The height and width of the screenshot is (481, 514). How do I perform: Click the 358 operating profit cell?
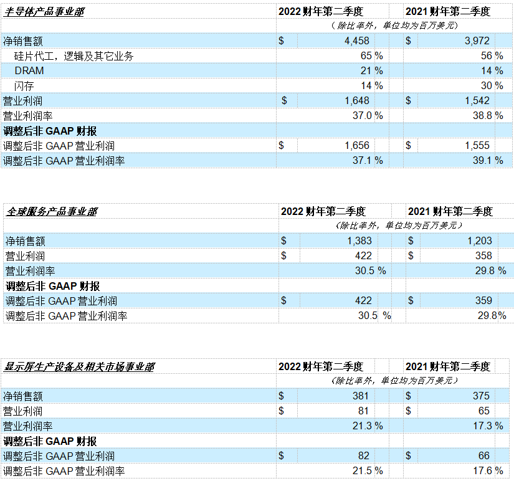point(482,256)
